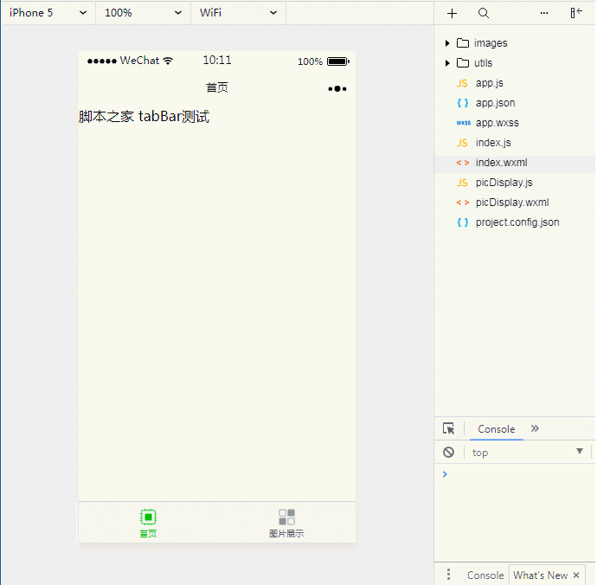Viewport: 597px width, 585px height.
Task: Click the JS icon beside app.js
Action: point(462,83)
